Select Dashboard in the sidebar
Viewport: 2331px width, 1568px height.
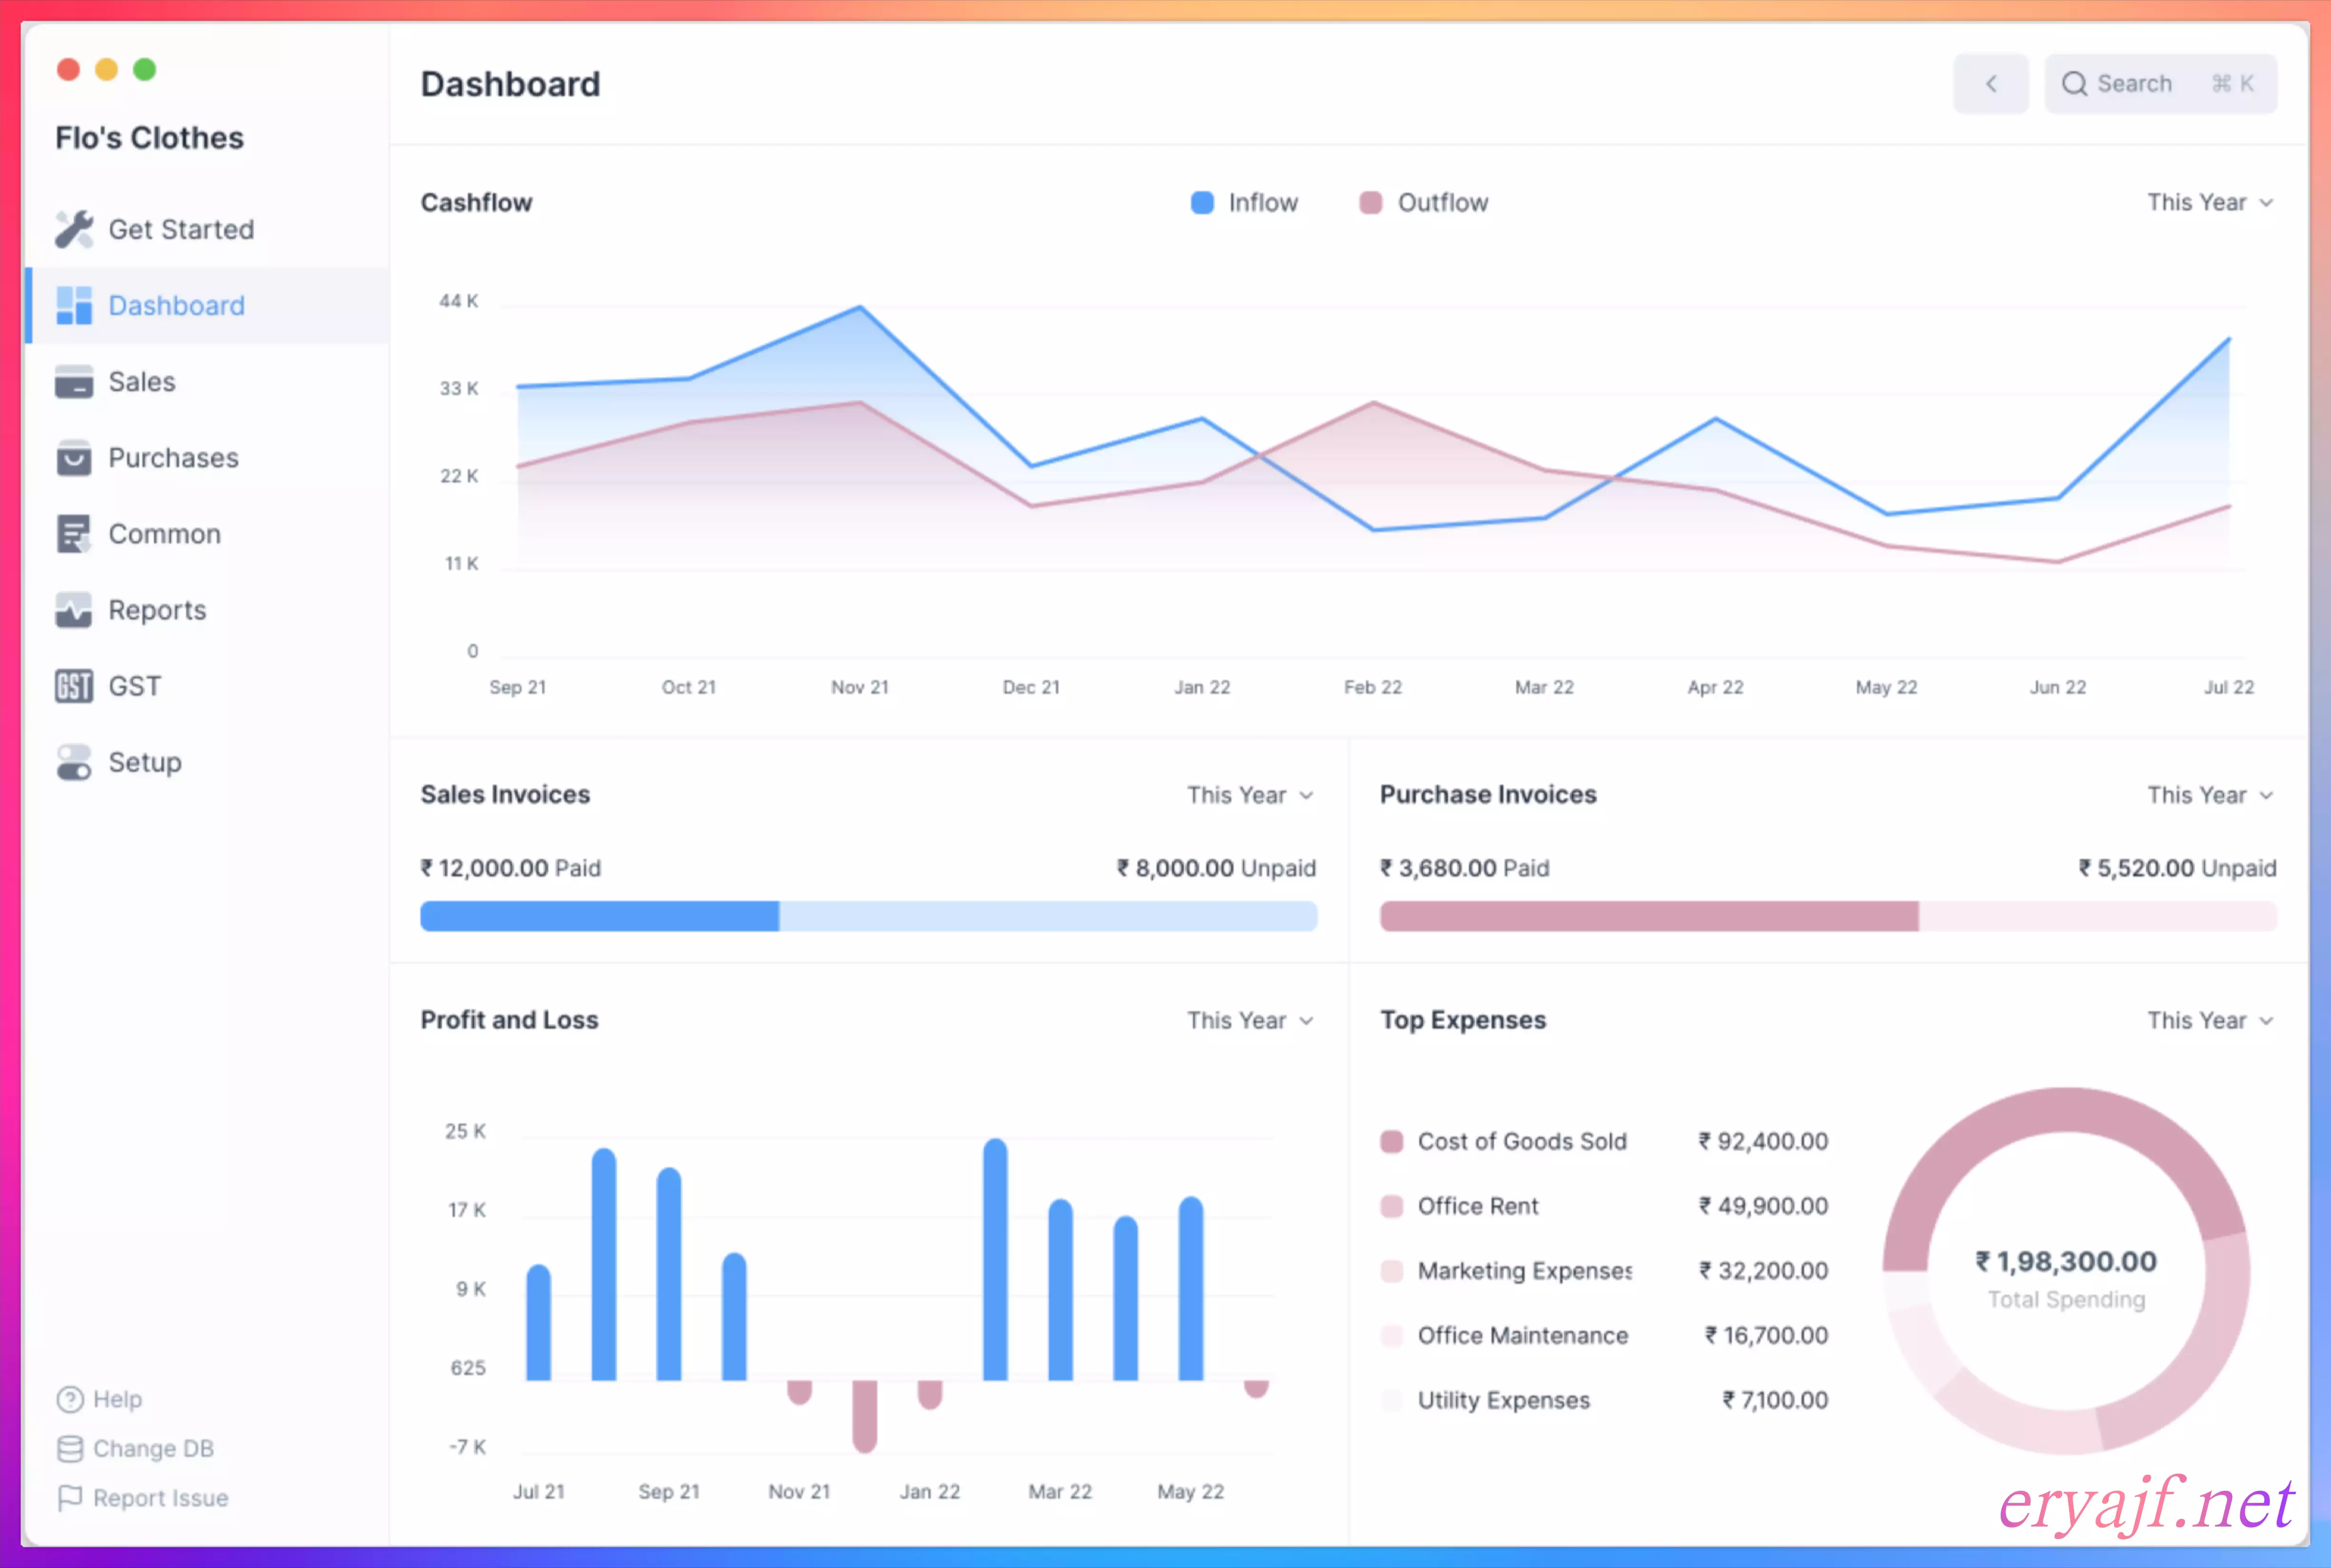176,306
